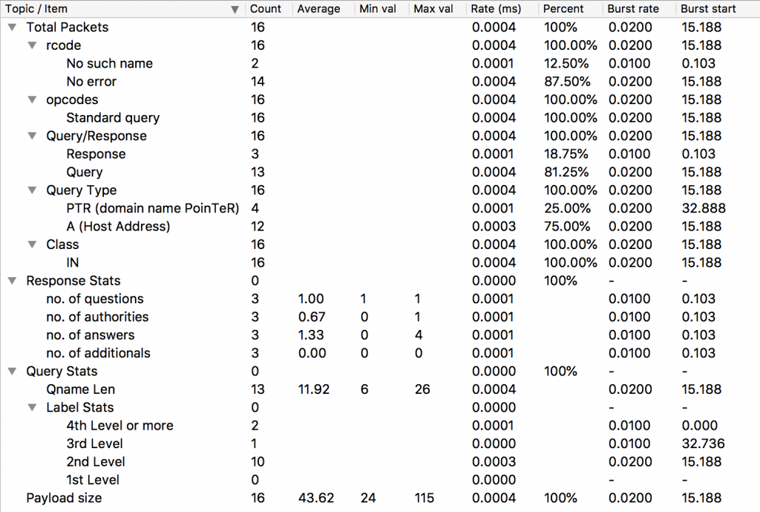This screenshot has width=760, height=512.
Task: Select the no. of authorities row
Action: tap(380, 317)
